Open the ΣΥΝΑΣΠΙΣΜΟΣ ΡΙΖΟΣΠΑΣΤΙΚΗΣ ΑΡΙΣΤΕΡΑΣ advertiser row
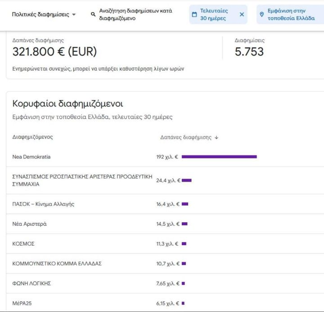 pyautogui.click(x=165, y=180)
